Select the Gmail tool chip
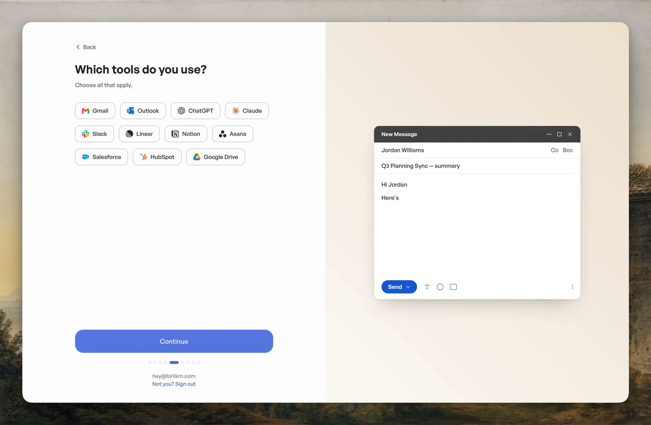Image resolution: width=651 pixels, height=425 pixels. click(95, 111)
